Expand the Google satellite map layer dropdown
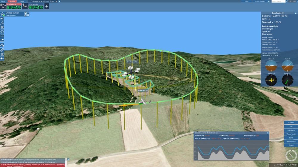This screenshot has height=167, width=298. click(x=268, y=1)
